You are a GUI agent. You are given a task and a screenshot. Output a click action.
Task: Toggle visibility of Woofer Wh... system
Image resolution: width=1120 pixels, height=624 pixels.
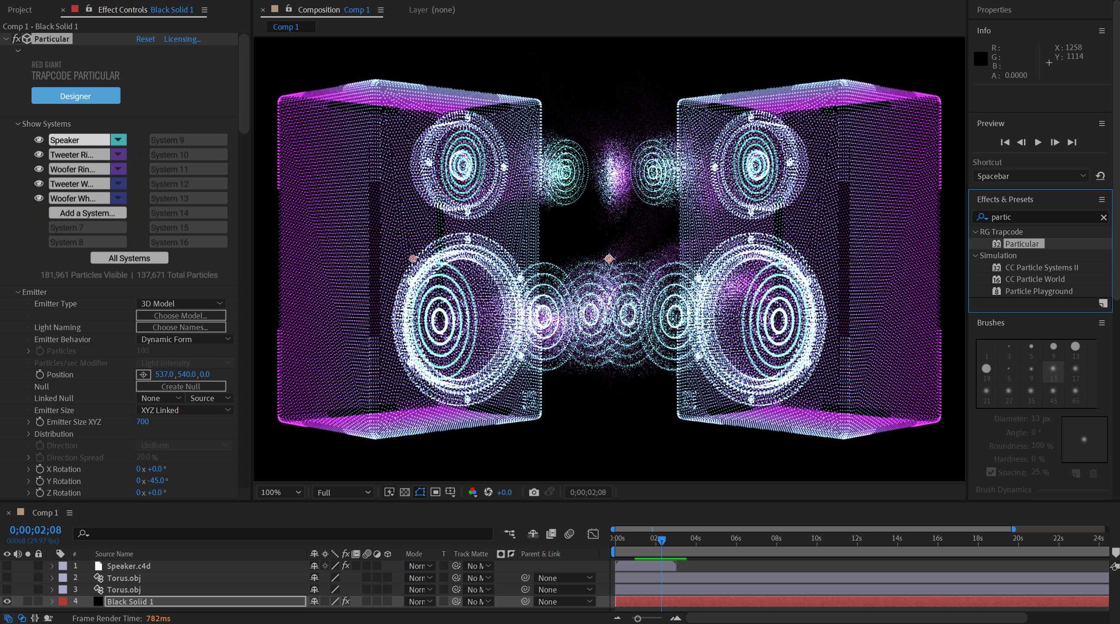coord(39,198)
